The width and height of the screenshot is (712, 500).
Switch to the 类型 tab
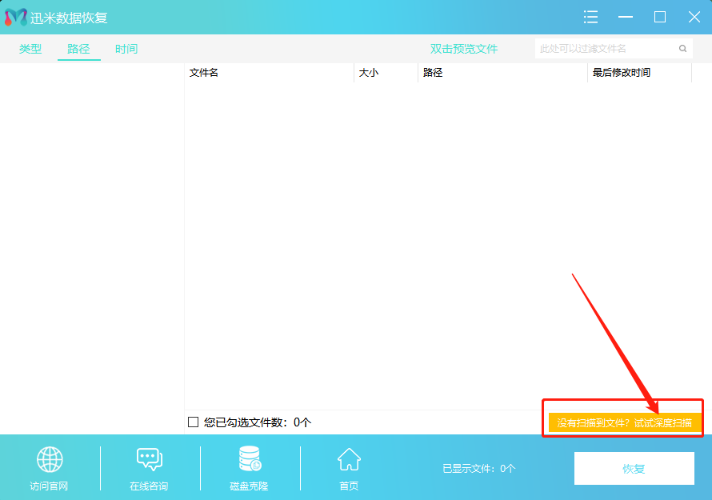coord(30,48)
